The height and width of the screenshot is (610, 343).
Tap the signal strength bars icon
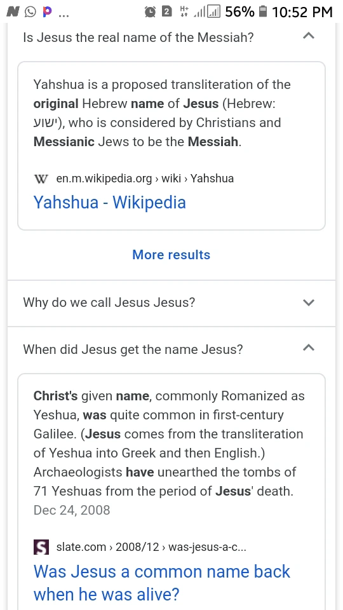click(207, 12)
